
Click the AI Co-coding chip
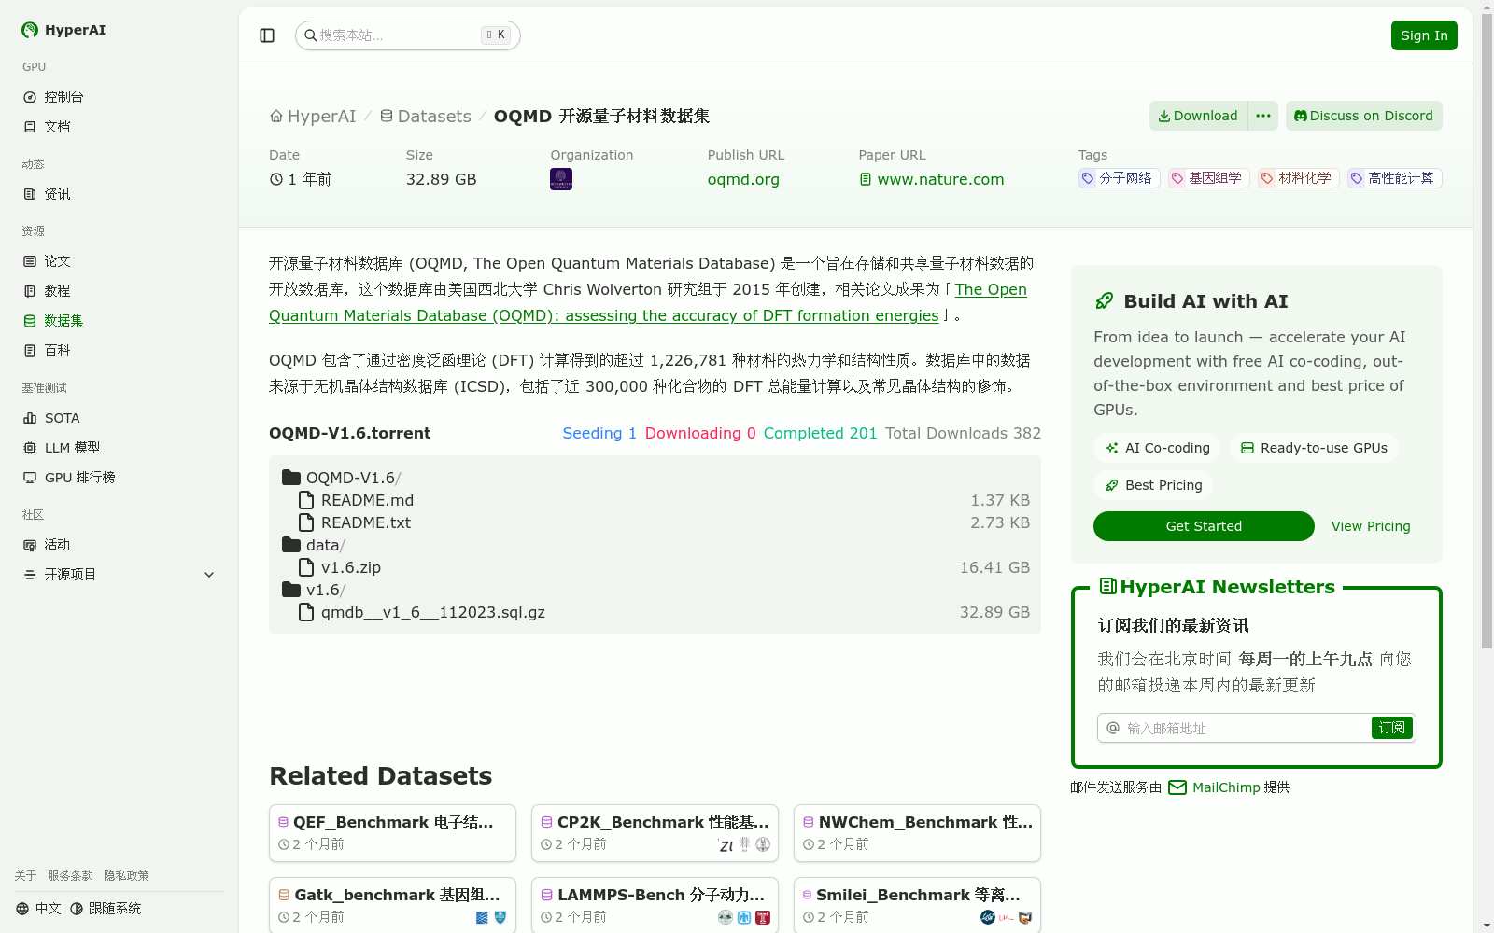point(1157,448)
